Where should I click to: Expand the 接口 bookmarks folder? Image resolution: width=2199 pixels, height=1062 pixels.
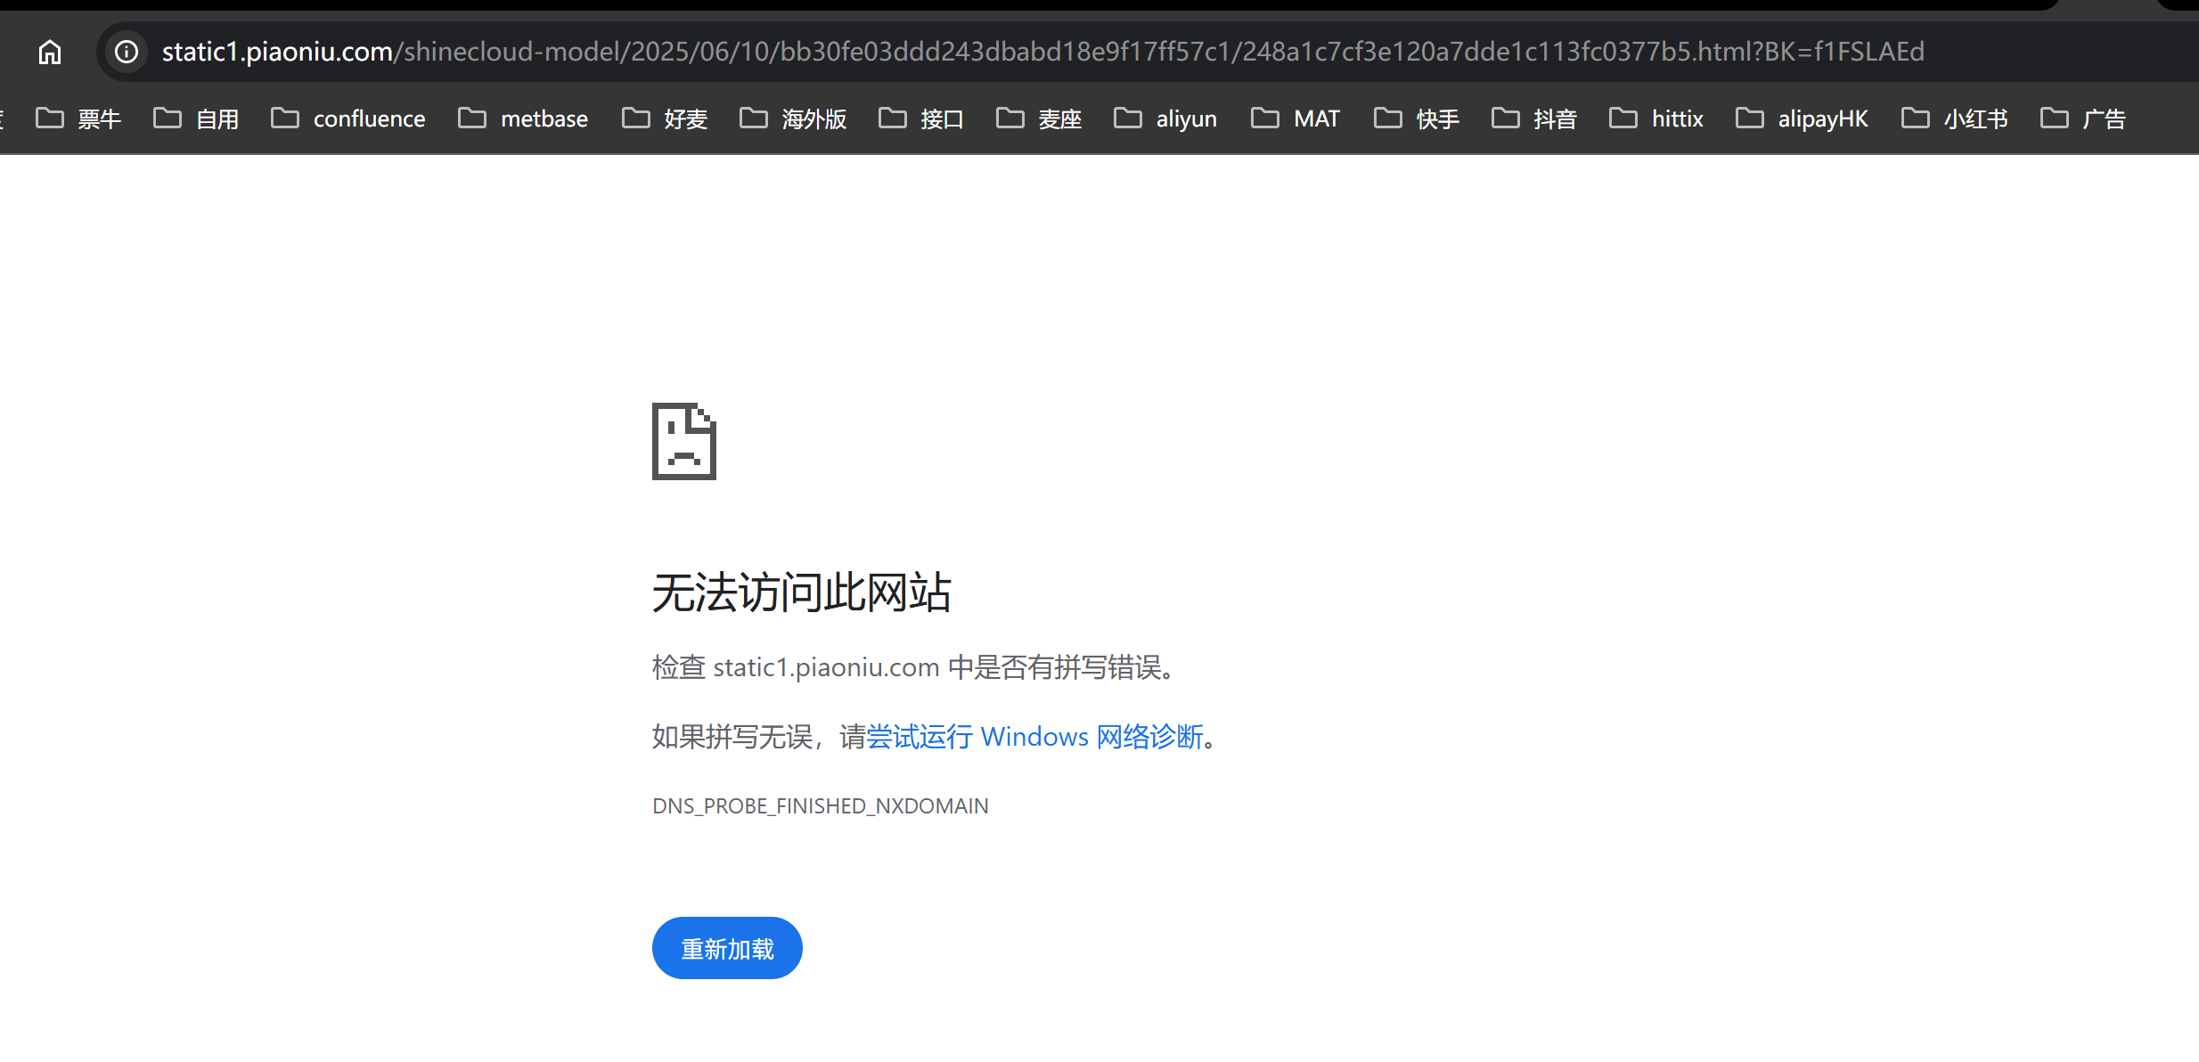coord(921,118)
